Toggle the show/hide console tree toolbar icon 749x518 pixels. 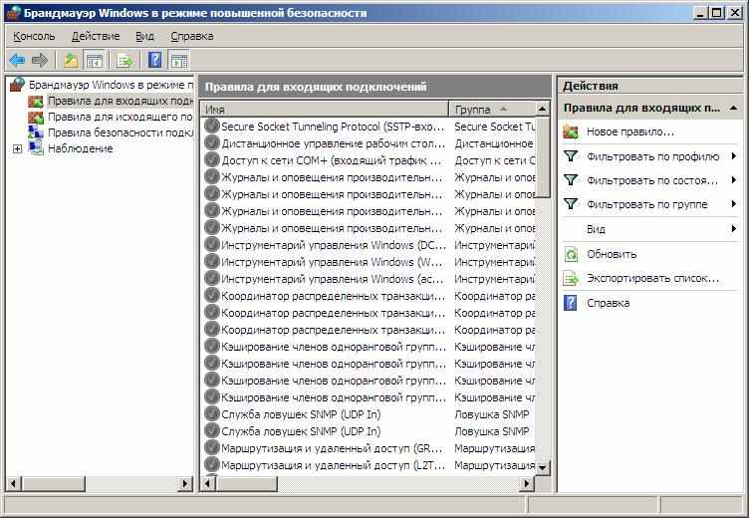point(94,60)
